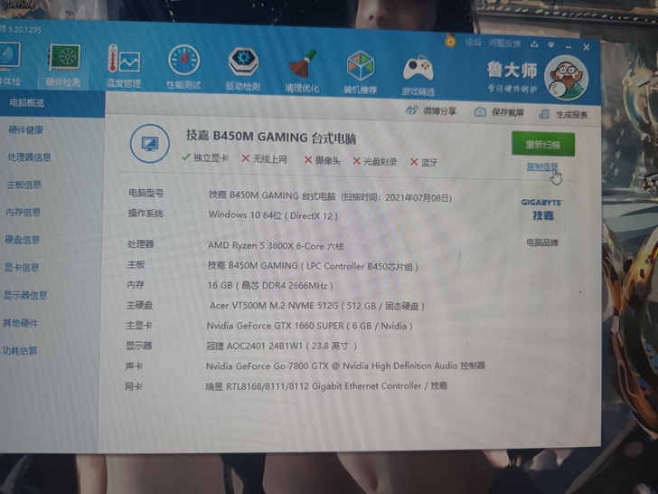Click the skin/upload icon in title bar
Image resolution: width=658 pixels, height=494 pixels.
(x=534, y=44)
